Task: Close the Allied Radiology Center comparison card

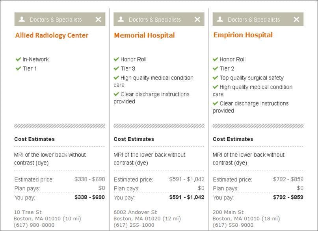Action: pyautogui.click(x=98, y=19)
